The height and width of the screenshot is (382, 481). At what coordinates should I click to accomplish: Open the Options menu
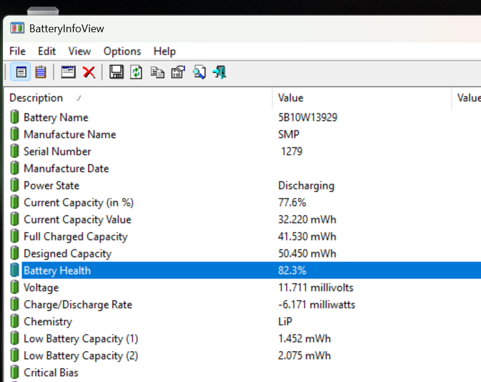pos(122,51)
